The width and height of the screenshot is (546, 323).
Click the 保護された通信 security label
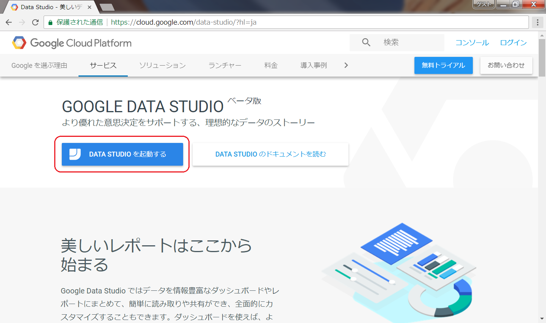(x=80, y=22)
